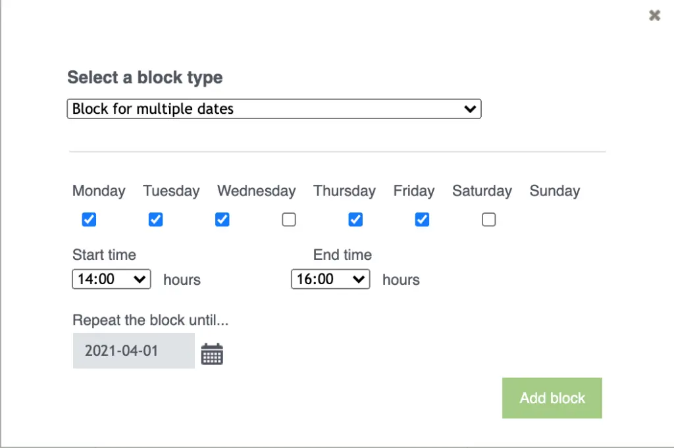Close the block dialog with the X
The image size is (674, 448).
[x=655, y=16]
